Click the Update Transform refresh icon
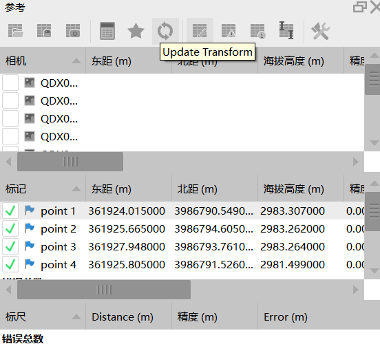This screenshot has height=344, width=380. point(165,31)
